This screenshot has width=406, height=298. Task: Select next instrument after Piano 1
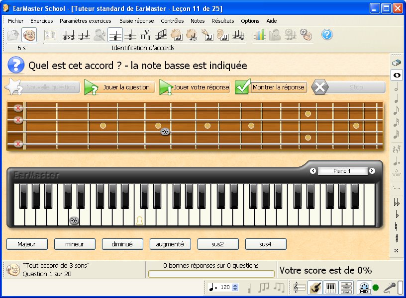372,171
